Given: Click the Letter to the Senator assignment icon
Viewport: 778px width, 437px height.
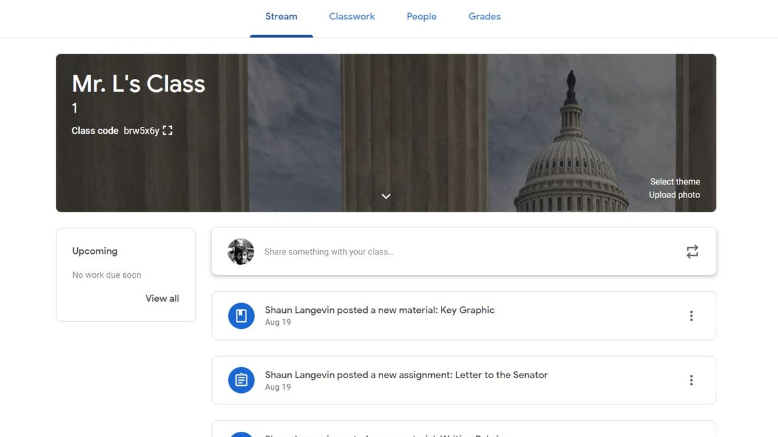Looking at the screenshot, I should (x=241, y=380).
